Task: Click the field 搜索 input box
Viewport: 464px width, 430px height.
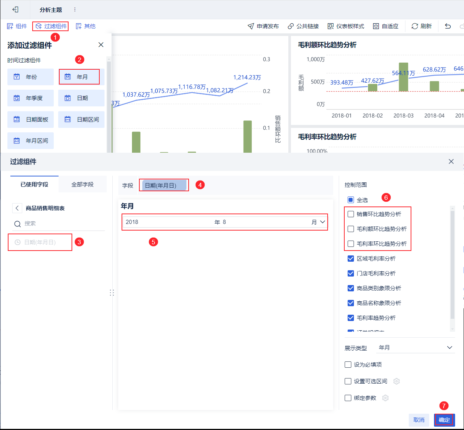Action: click(x=64, y=224)
